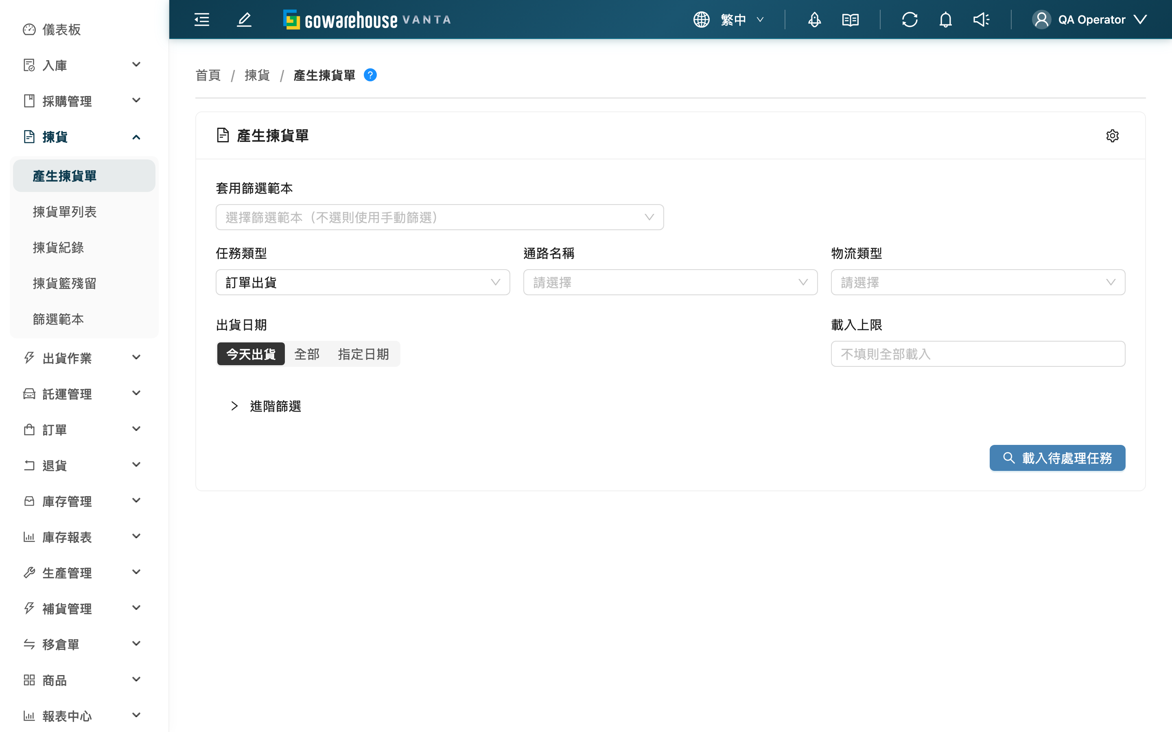Click the blue help question mark icon
This screenshot has height=732, width=1172.
pos(370,75)
